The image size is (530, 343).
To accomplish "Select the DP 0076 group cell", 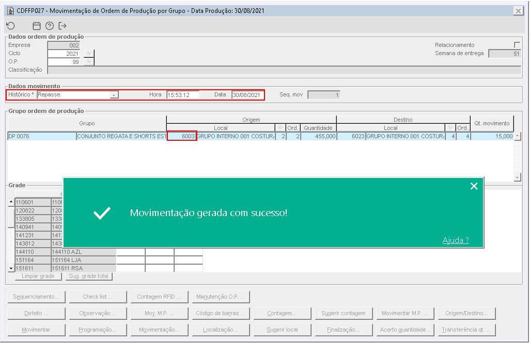I will (x=42, y=136).
